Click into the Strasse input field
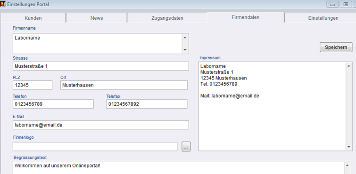This screenshot has height=174, width=356. point(101,66)
